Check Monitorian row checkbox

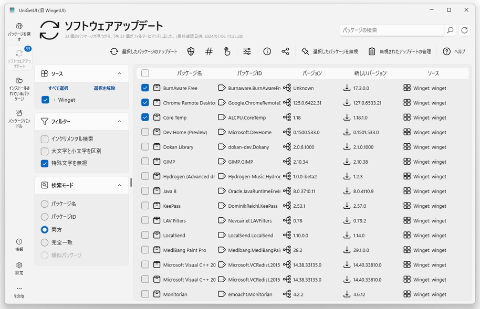(x=145, y=294)
